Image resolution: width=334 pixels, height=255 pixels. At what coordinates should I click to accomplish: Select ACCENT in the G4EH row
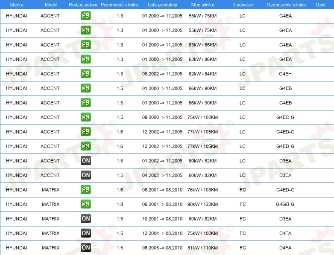[50, 74]
